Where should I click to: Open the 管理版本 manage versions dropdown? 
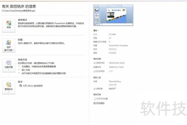(9, 87)
